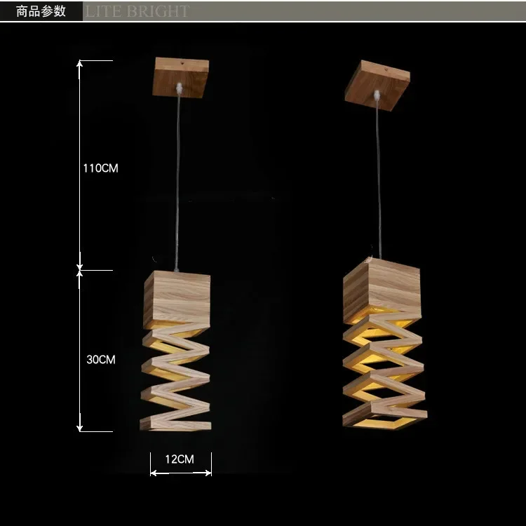Click the 商品参数 header label
Viewport: 526px width, 526px height.
coord(41,11)
